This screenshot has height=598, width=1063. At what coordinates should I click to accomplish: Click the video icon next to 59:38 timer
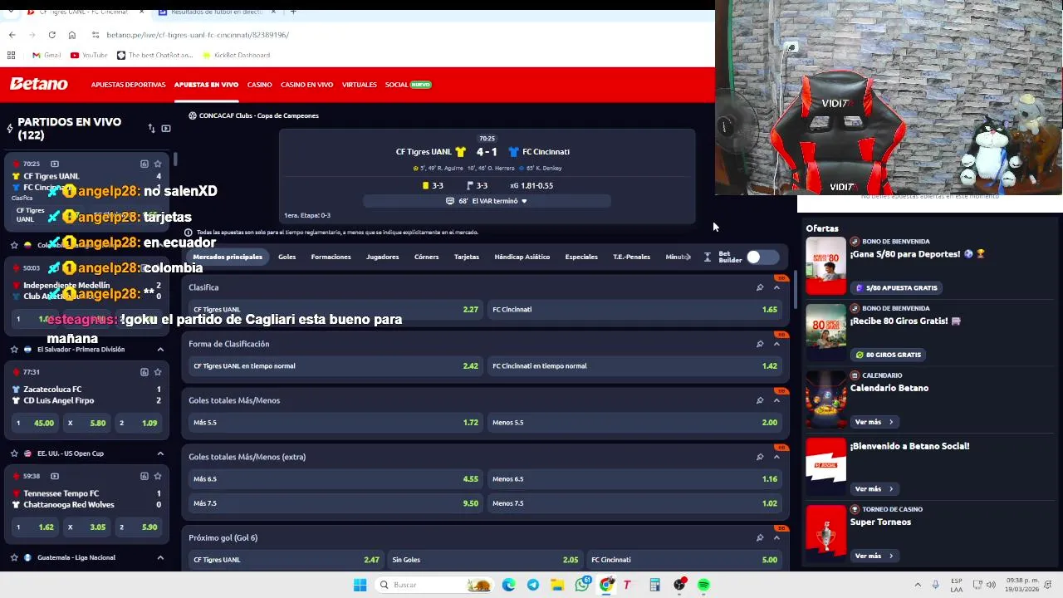pos(55,476)
